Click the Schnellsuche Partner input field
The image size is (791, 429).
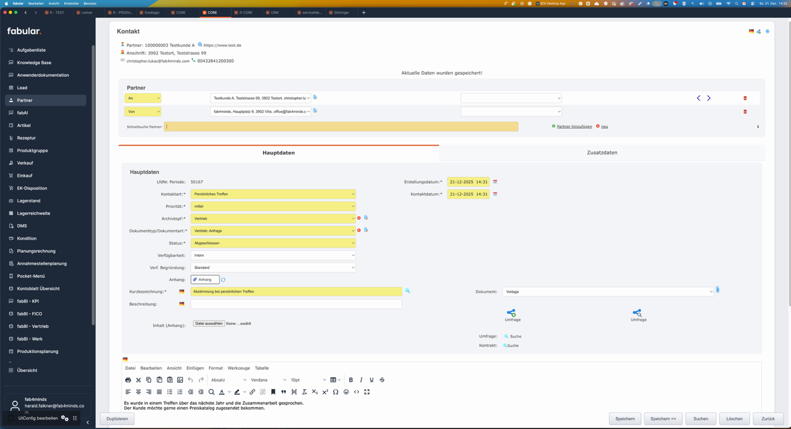click(343, 126)
